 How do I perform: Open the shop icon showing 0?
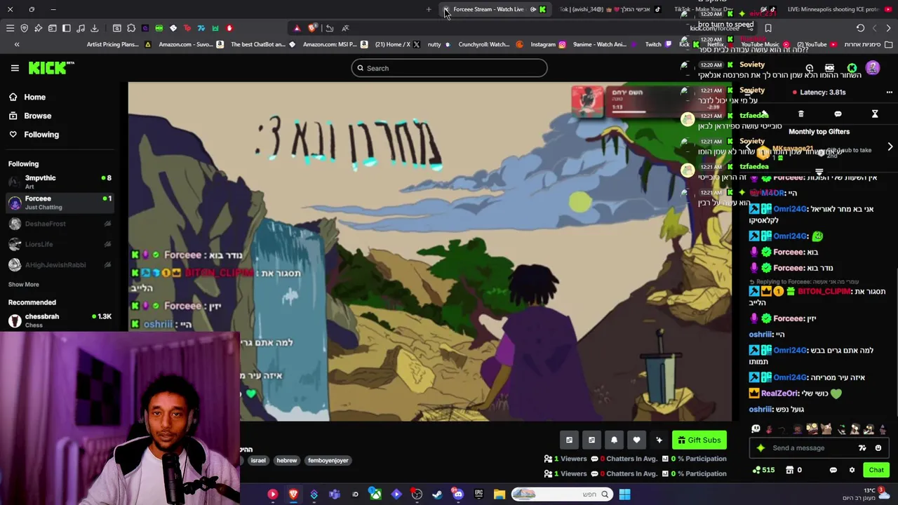coord(793,470)
